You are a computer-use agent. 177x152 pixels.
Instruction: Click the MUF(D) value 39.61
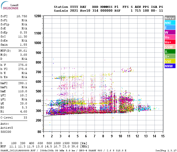(x=23, y=51)
